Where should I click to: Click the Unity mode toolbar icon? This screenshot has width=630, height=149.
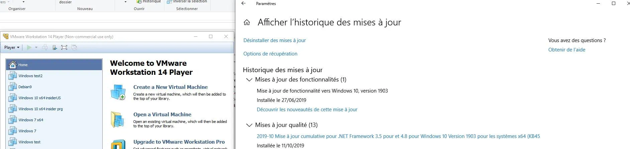click(74, 47)
